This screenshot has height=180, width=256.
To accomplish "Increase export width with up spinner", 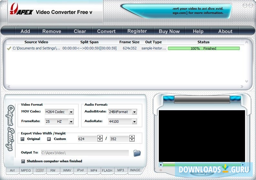I will click(100, 137).
